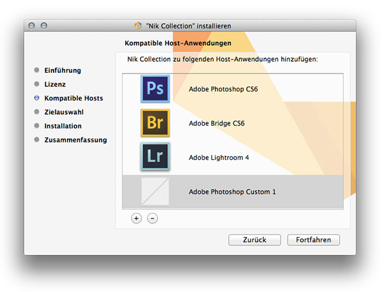This screenshot has height=292, width=387.
Task: Click the Einführung step in the sidebar
Action: tap(63, 70)
